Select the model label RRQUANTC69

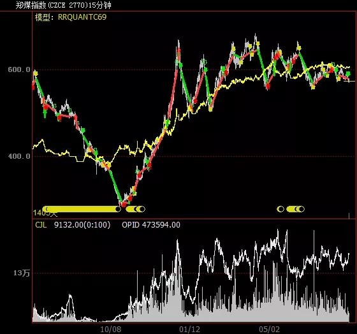82,17
